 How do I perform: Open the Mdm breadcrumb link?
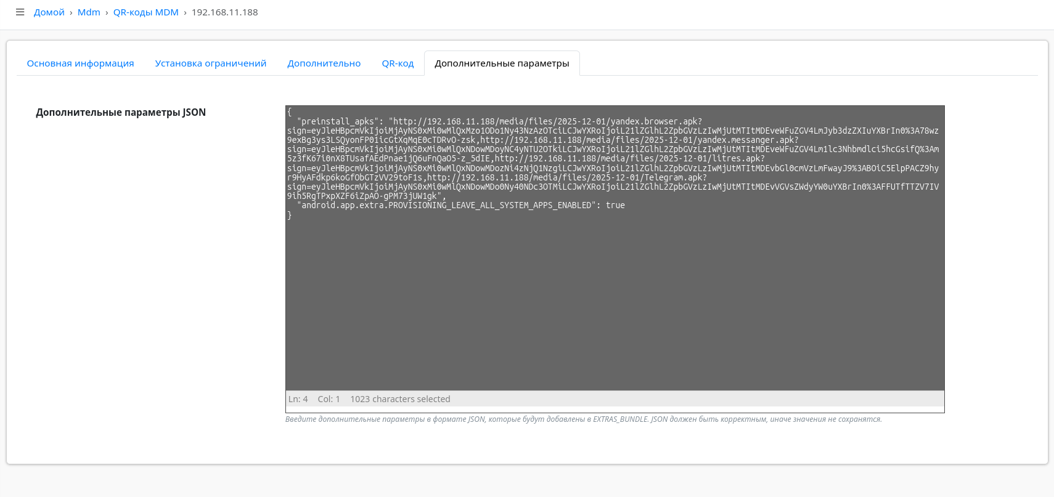[89, 12]
